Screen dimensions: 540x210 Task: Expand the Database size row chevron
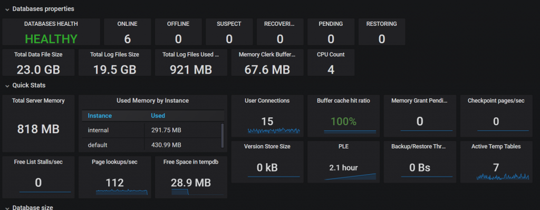pos(7,207)
